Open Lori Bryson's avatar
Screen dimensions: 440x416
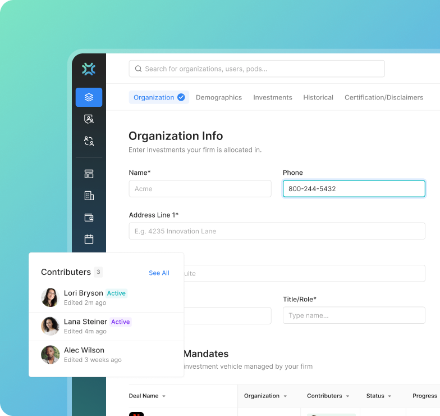coord(51,297)
